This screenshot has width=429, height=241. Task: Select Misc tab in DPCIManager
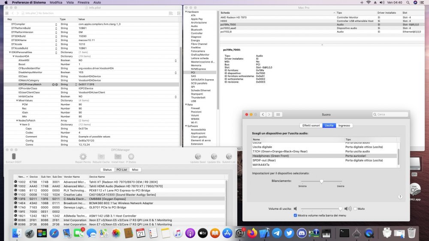coord(135,170)
